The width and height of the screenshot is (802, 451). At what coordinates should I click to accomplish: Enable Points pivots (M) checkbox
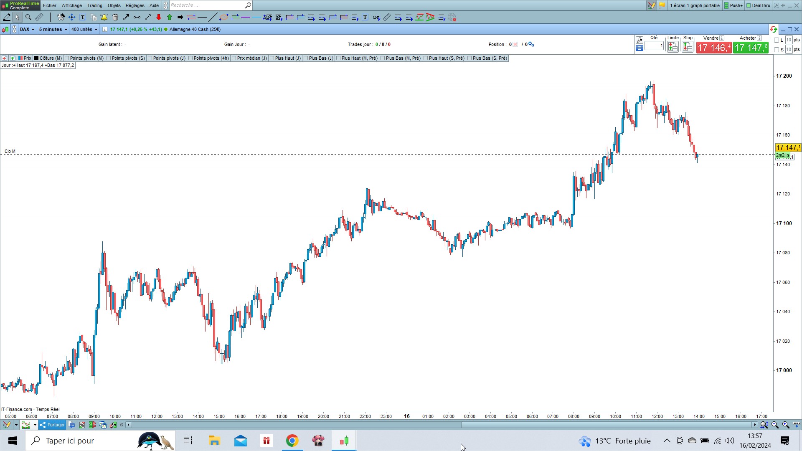[x=67, y=58]
